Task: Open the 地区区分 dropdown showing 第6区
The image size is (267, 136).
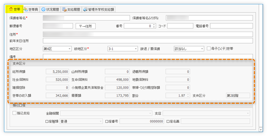Action: click(x=57, y=49)
